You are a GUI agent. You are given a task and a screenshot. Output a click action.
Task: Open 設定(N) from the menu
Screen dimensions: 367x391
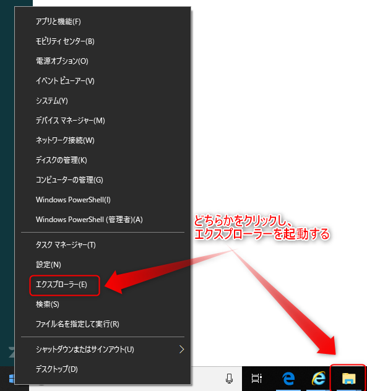(x=103, y=265)
